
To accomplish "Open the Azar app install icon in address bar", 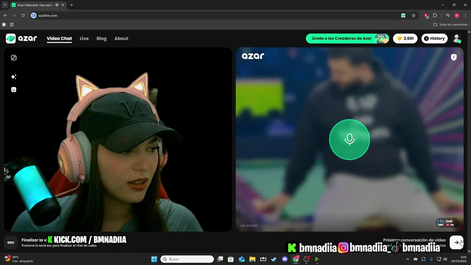I will 403,15.
